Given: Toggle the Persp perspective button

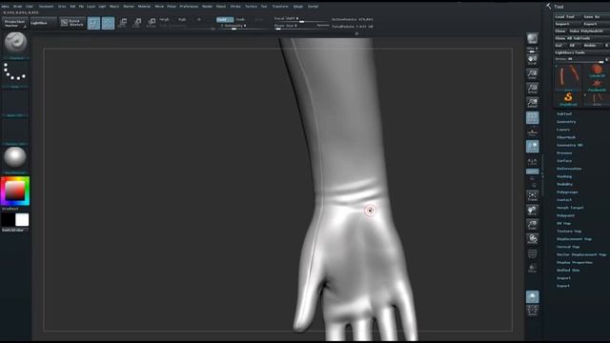Looking at the screenshot, I should pyautogui.click(x=532, y=117).
